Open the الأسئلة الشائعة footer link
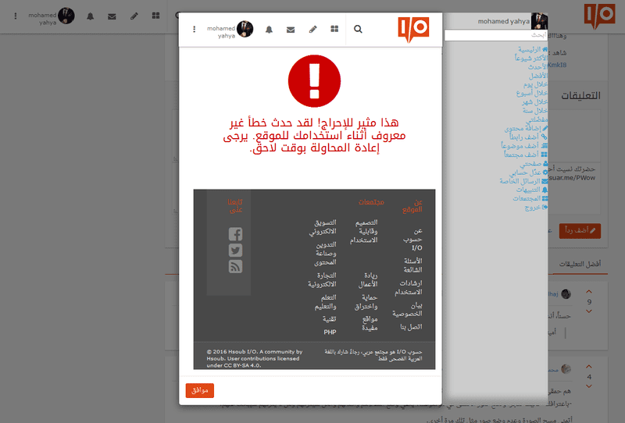The image size is (625, 423). click(412, 265)
